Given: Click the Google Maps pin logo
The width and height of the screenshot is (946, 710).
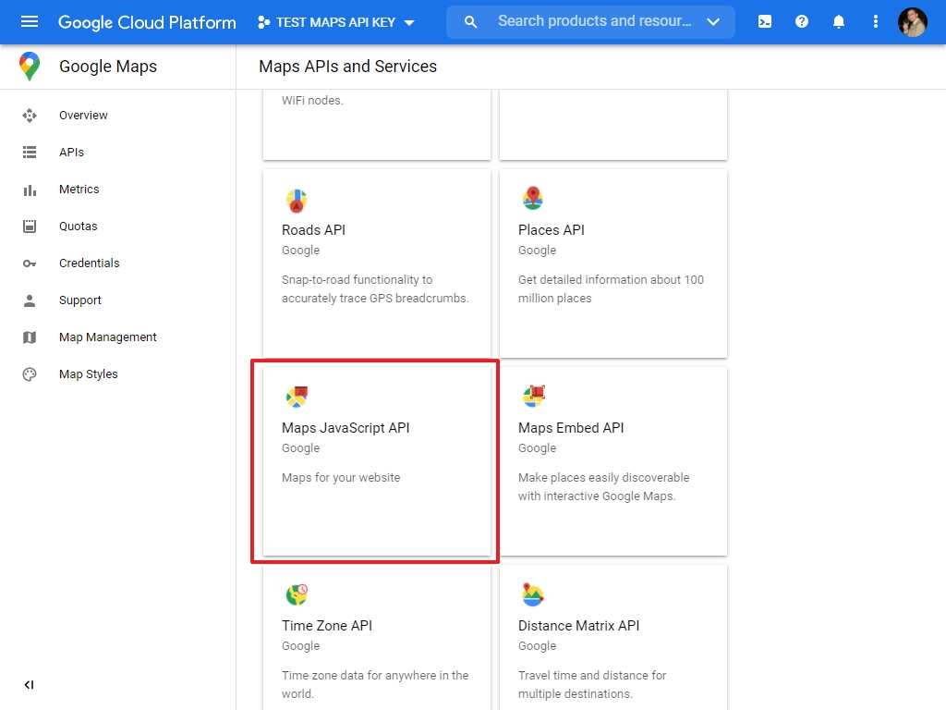Looking at the screenshot, I should (x=29, y=66).
